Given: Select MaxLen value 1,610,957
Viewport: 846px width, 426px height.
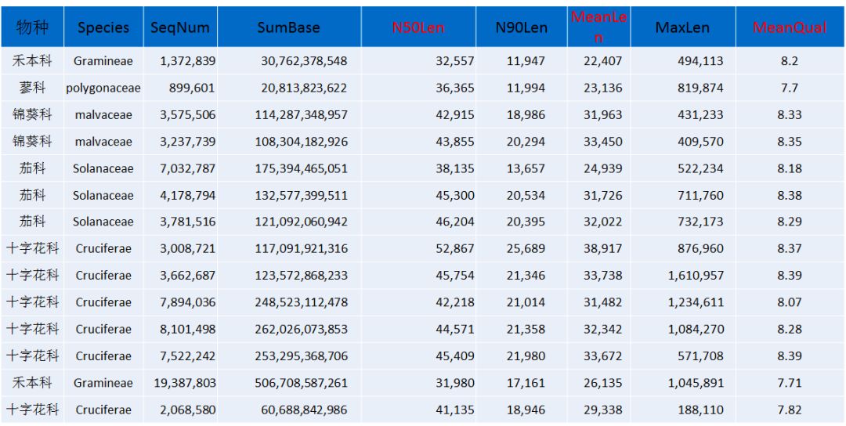Looking at the screenshot, I should (696, 276).
